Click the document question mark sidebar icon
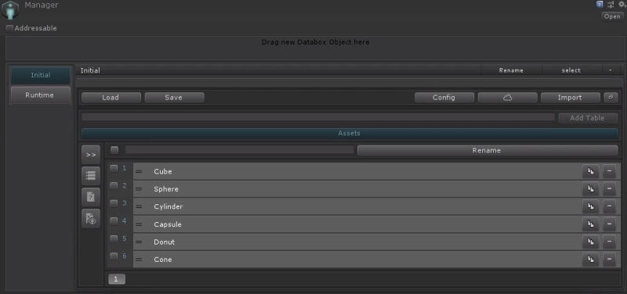Viewport: 627px width, 294px height. [91, 197]
